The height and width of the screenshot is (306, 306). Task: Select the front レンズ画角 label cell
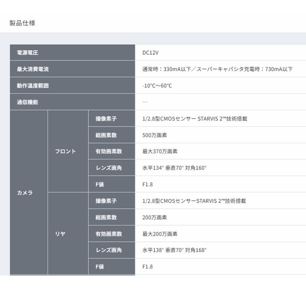108,168
